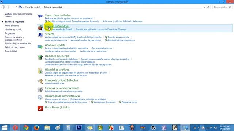Click the Opciones de energía battery icon
The height and width of the screenshot is (131, 234).
[40, 57]
